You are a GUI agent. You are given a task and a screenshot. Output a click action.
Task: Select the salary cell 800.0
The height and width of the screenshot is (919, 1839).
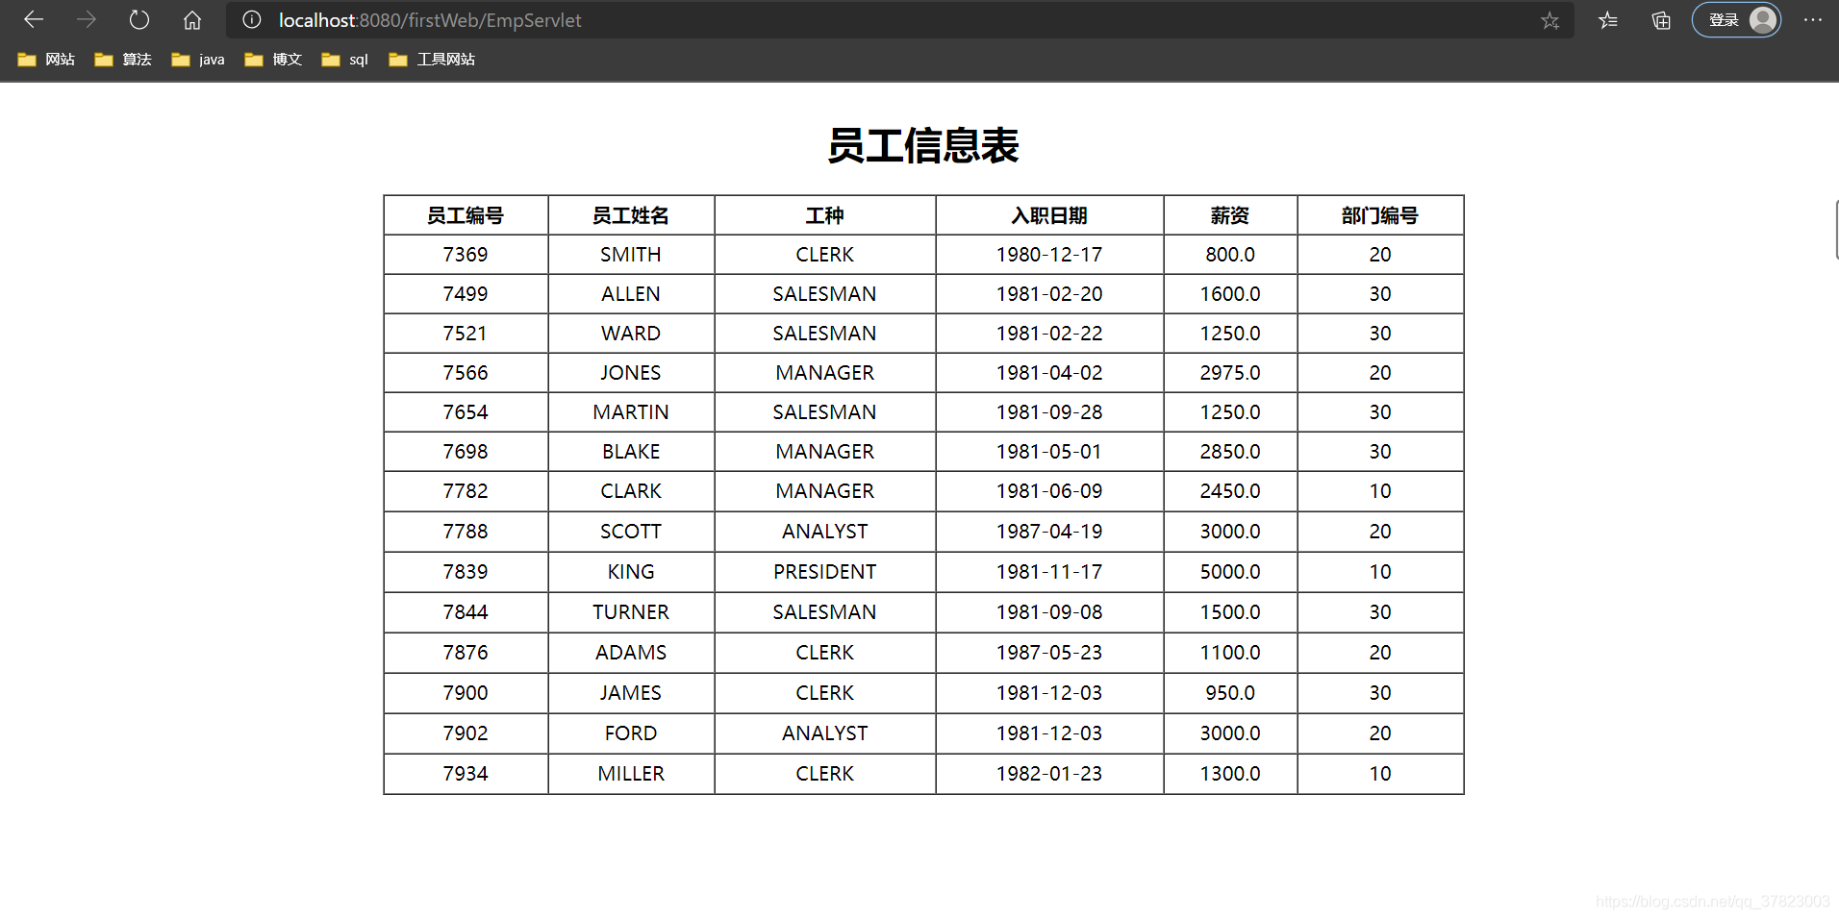1230,255
